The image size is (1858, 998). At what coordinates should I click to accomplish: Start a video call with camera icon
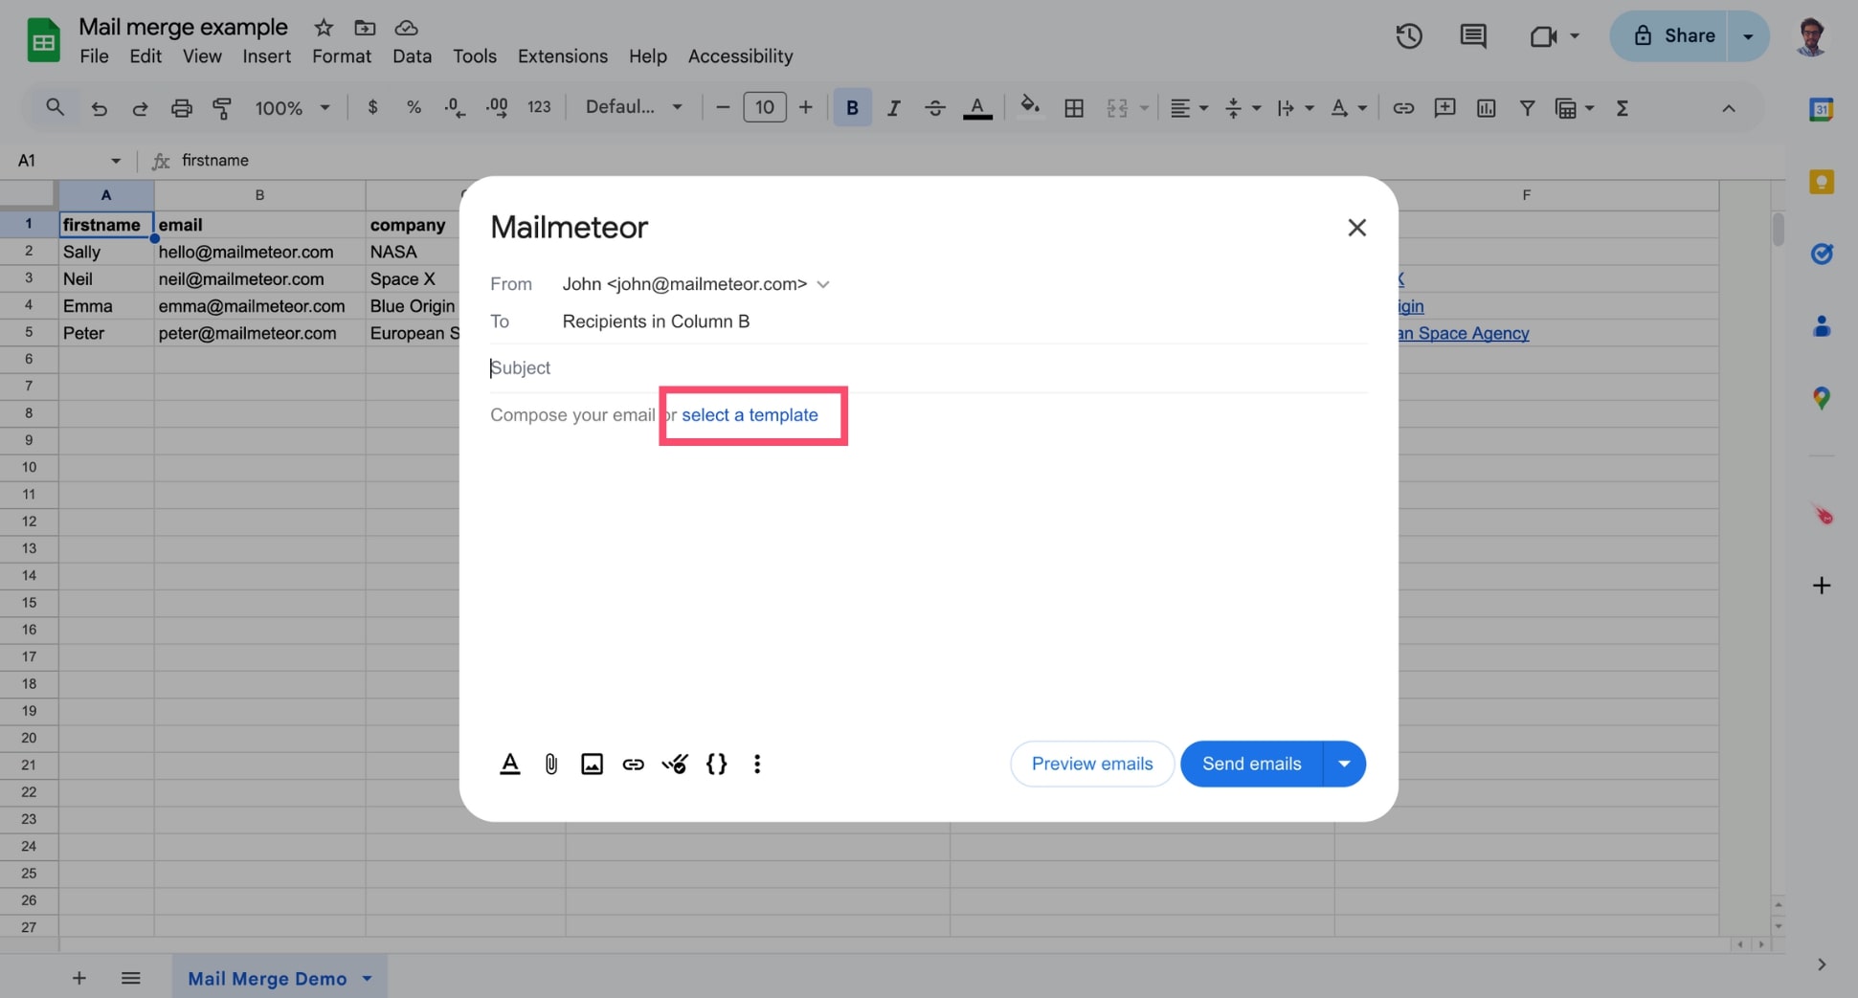pos(1543,36)
